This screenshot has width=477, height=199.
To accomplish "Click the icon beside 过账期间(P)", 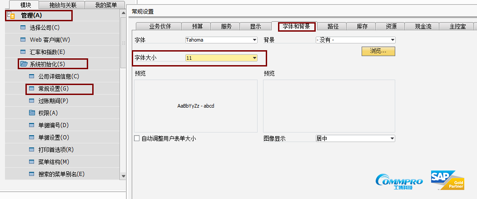I will click(x=32, y=101).
